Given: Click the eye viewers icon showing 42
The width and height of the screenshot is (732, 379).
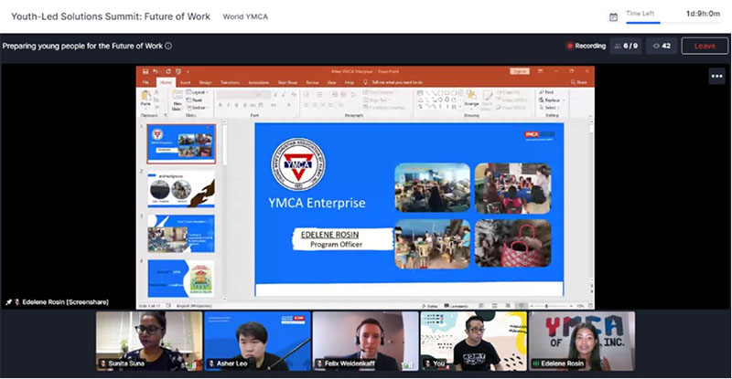Looking at the screenshot, I should click(662, 46).
